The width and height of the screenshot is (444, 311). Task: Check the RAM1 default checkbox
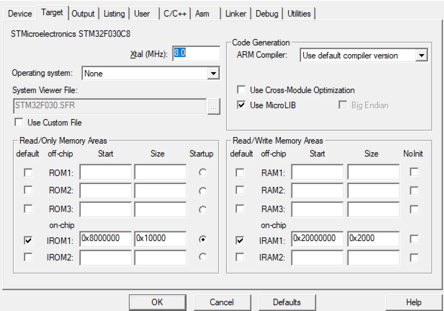point(240,173)
